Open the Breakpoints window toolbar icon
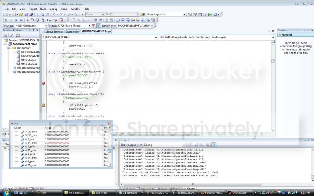 click(61, 20)
